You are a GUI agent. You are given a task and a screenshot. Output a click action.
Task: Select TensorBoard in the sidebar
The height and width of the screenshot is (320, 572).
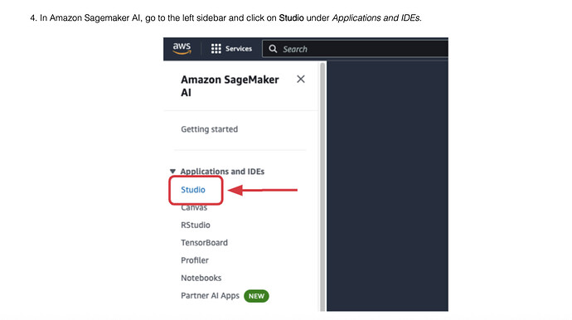pyautogui.click(x=204, y=243)
